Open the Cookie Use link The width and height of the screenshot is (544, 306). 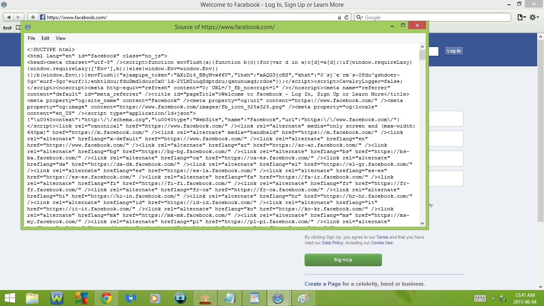point(382,243)
